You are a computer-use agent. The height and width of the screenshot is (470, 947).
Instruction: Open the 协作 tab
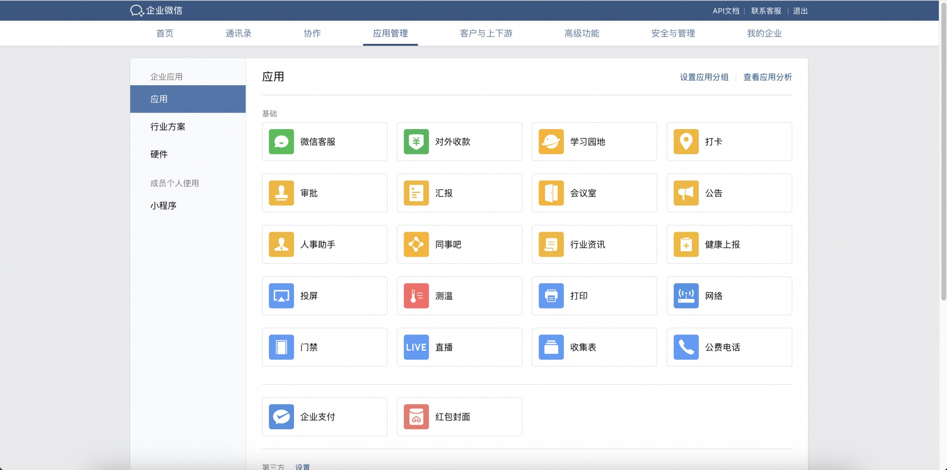312,34
